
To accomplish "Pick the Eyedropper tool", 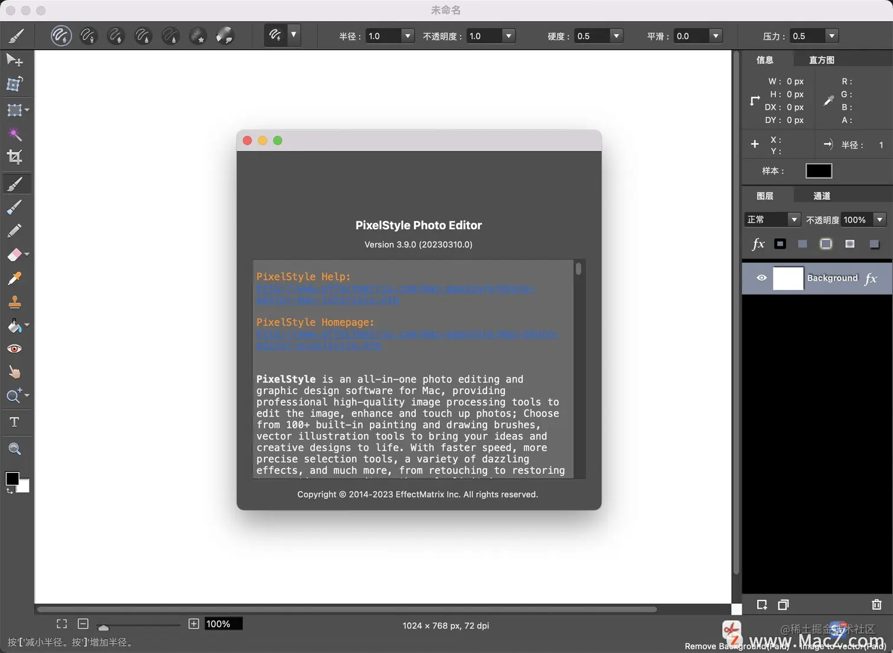I will click(14, 278).
